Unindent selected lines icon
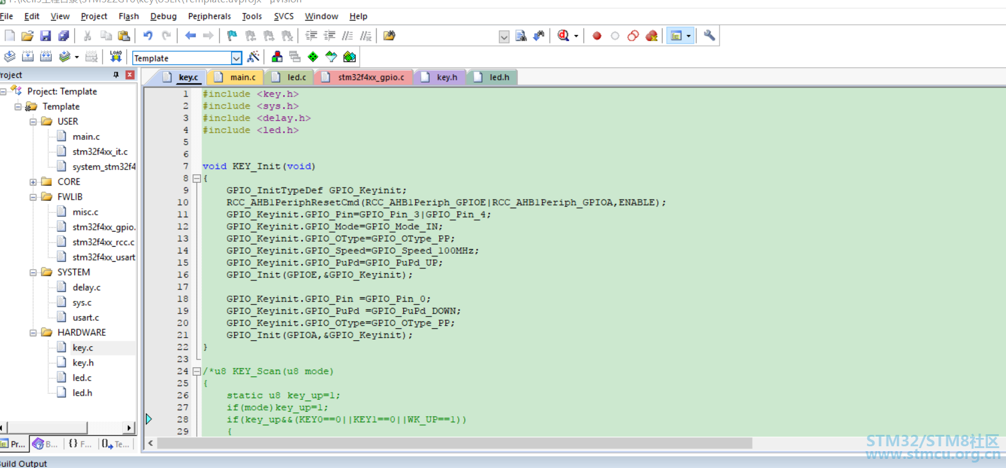This screenshot has width=1006, height=468. click(329, 36)
